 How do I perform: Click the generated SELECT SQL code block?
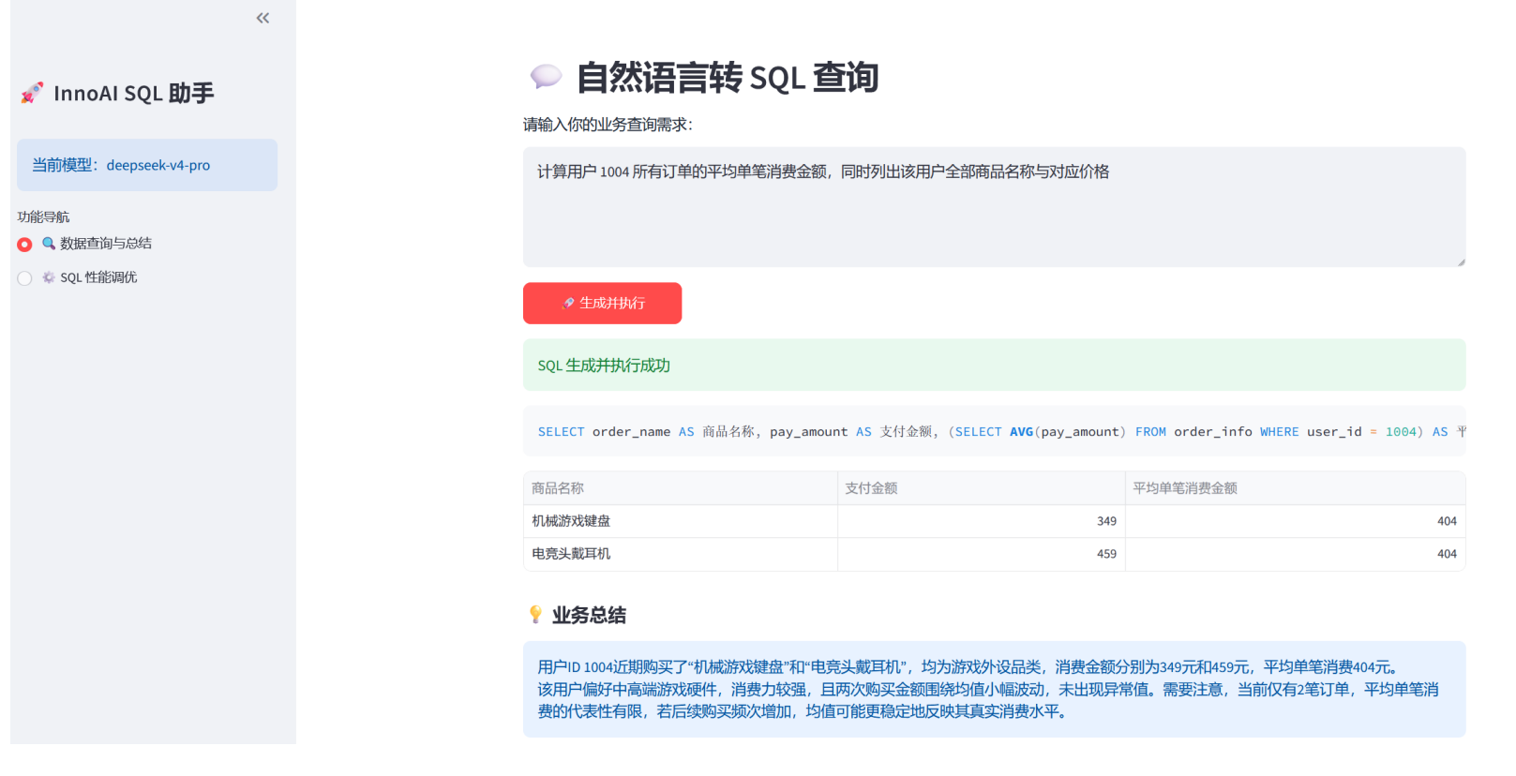(994, 431)
